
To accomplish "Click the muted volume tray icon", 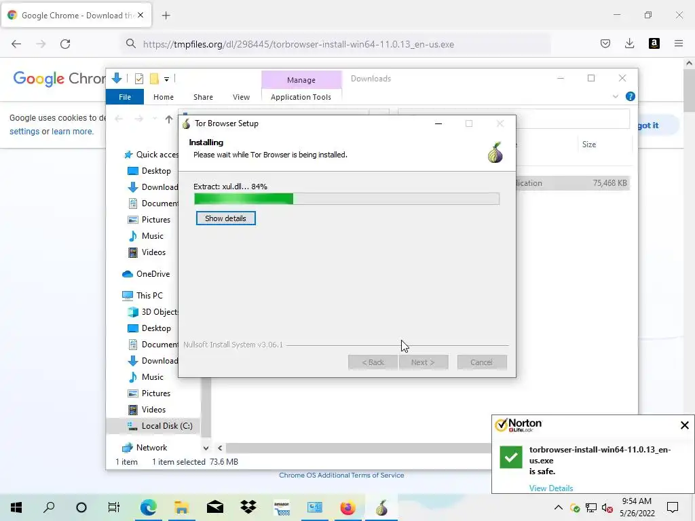I will [607, 507].
